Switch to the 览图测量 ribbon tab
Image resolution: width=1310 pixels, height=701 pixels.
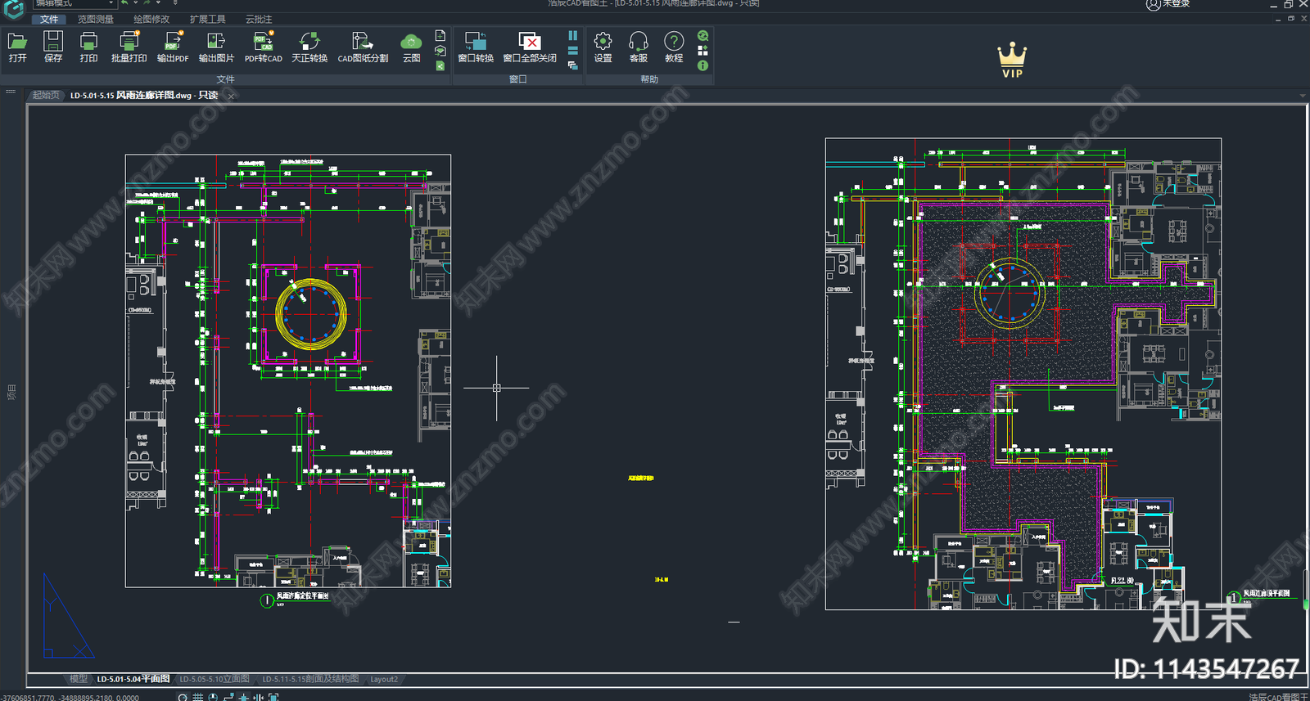(96, 19)
